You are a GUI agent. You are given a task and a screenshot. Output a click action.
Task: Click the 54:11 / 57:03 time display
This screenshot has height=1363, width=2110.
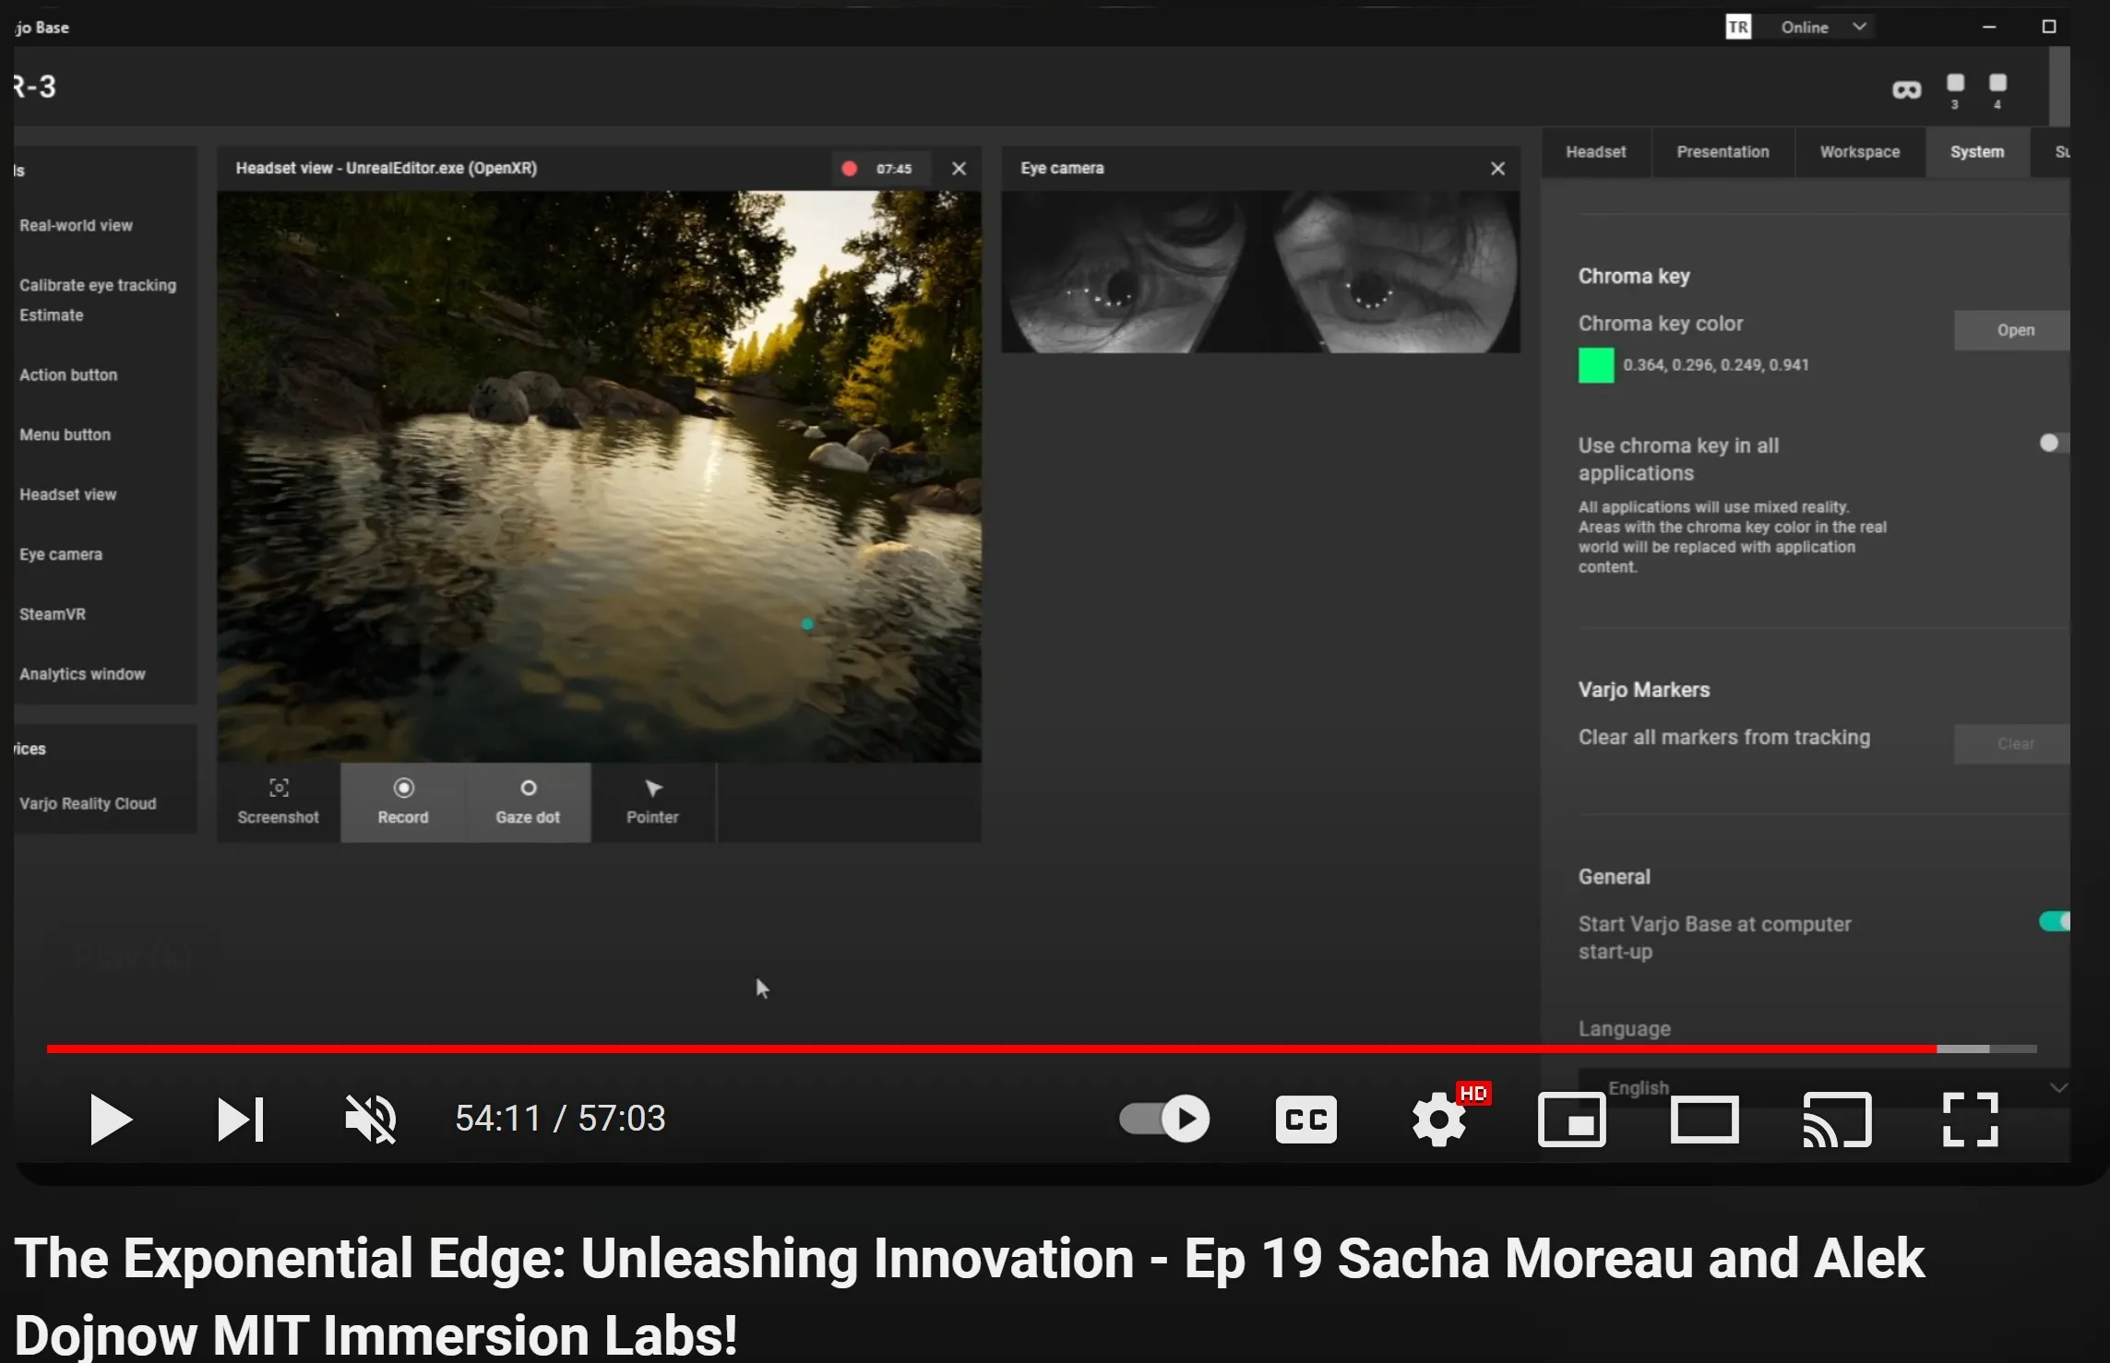click(x=560, y=1119)
